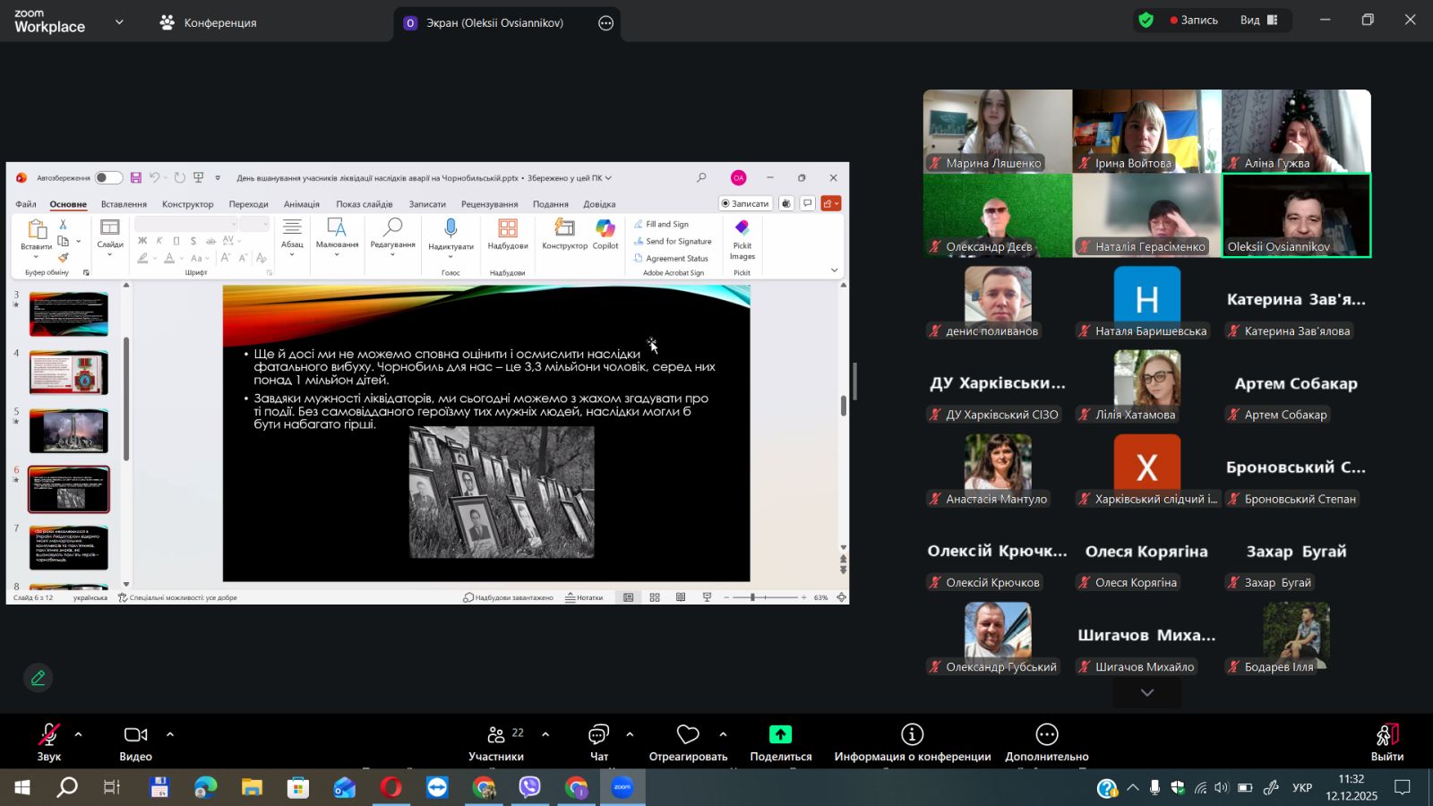Click the green encryption shield icon
Image resolution: width=1433 pixels, height=806 pixels.
point(1146,20)
